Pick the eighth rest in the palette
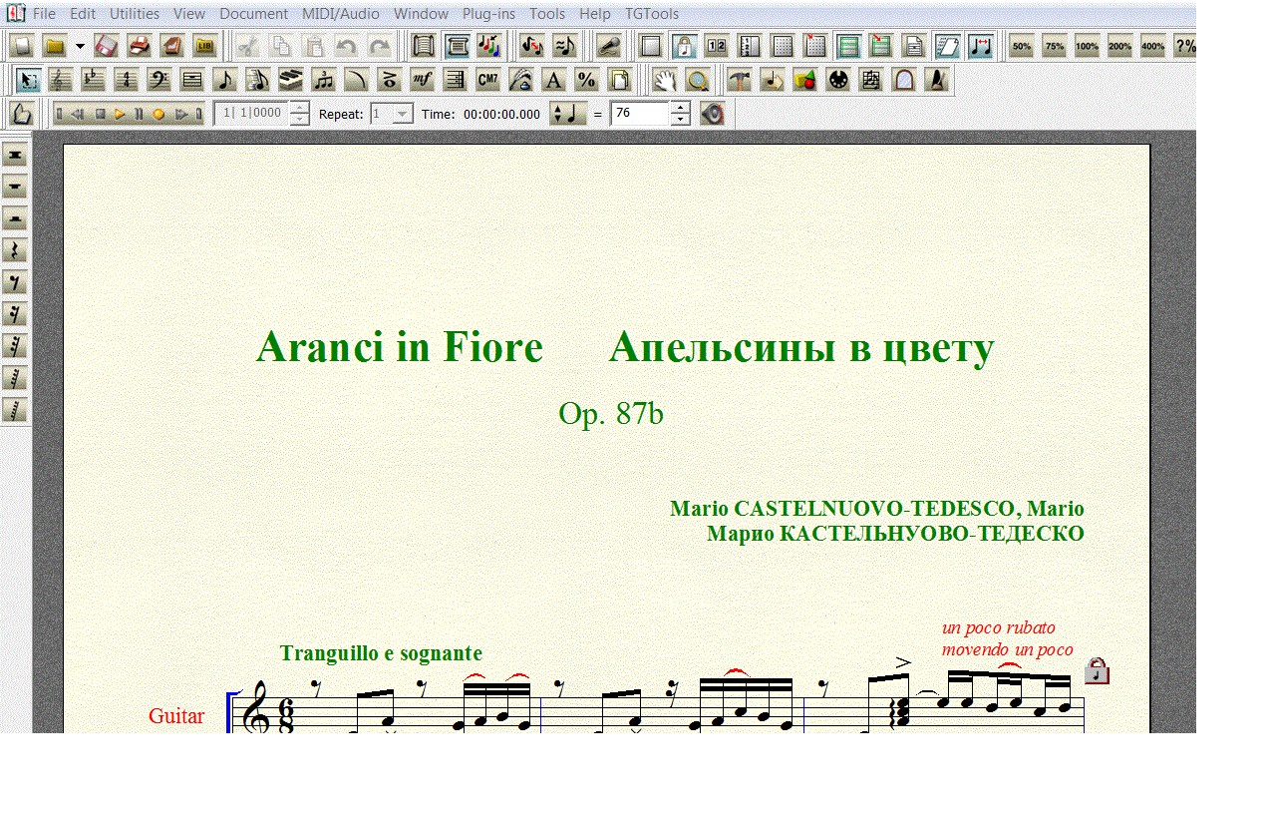Viewport: 1270px width, 815px height. pyautogui.click(x=15, y=282)
